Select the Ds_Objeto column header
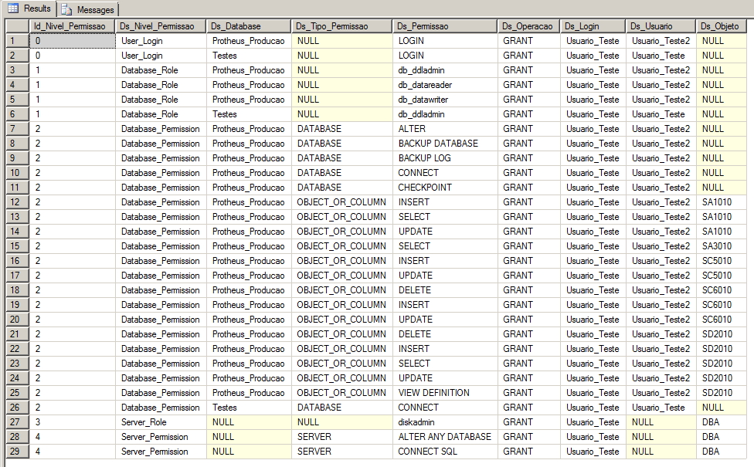This screenshot has height=467, width=754. (x=722, y=25)
